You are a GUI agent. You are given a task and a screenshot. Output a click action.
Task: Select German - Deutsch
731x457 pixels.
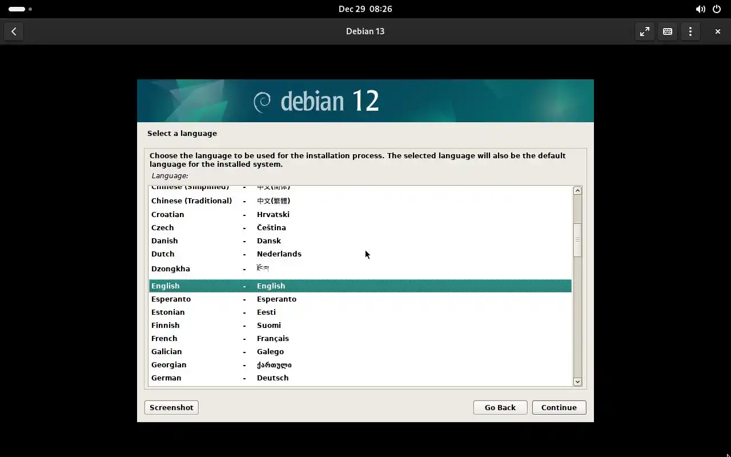pyautogui.click(x=360, y=378)
